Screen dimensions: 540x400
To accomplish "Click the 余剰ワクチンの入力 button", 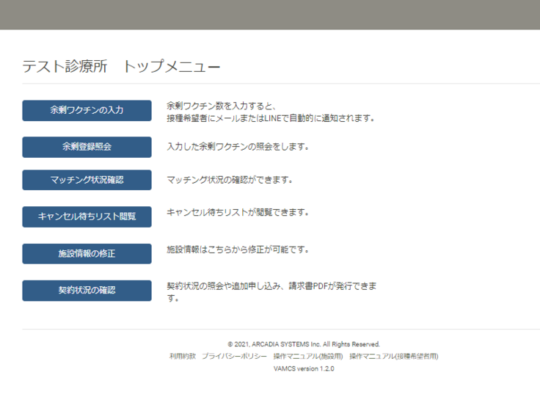I will tap(87, 111).
